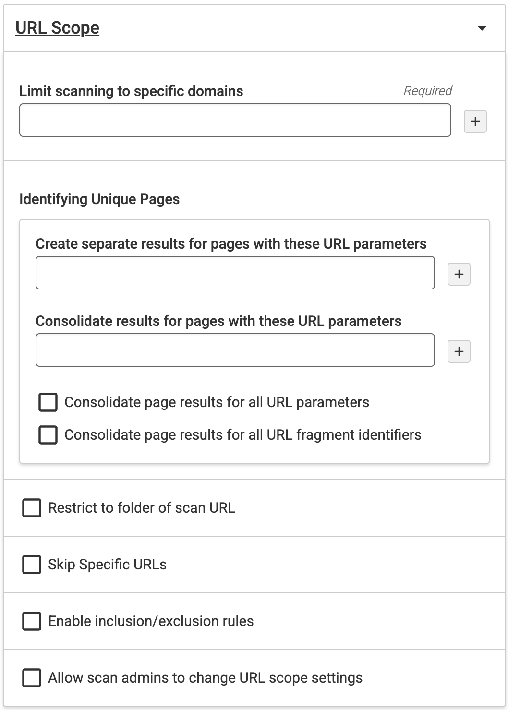
Task: Check Consolidate results for all URL fragment identifiers
Action: point(48,435)
